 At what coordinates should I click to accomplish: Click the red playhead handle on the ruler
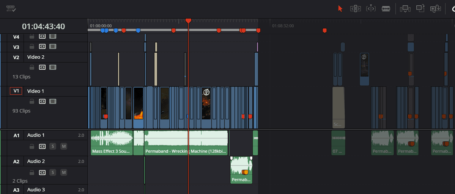click(x=188, y=21)
